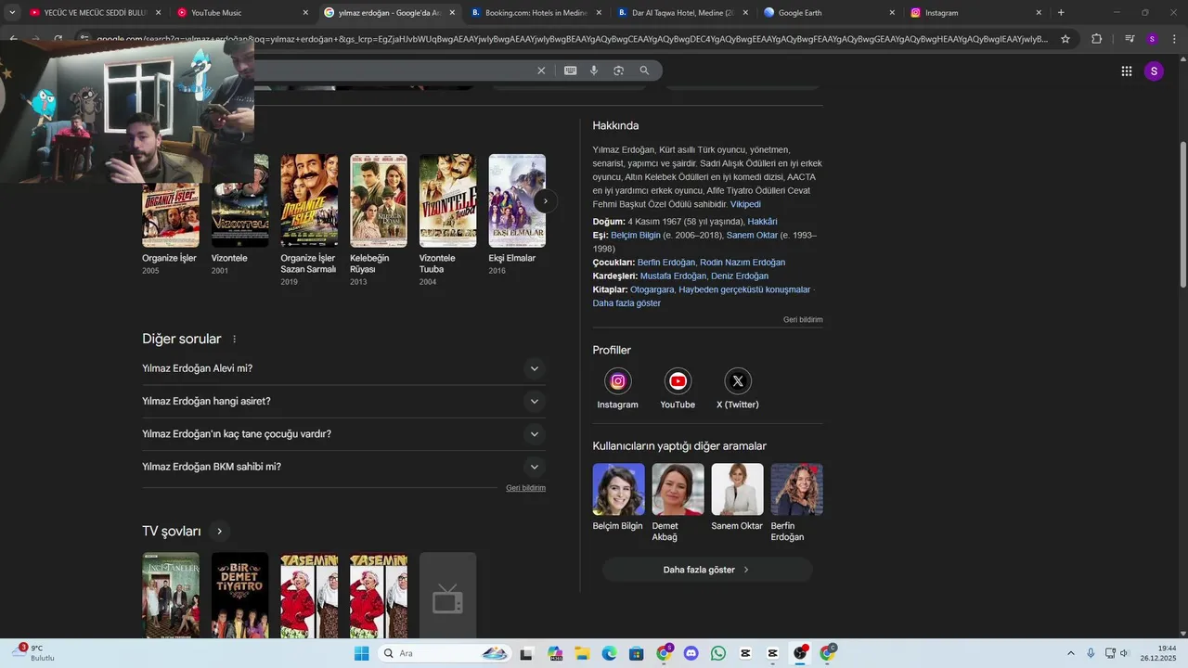Open the TV şovları arrow button
This screenshot has width=1188, height=668.
[219, 532]
